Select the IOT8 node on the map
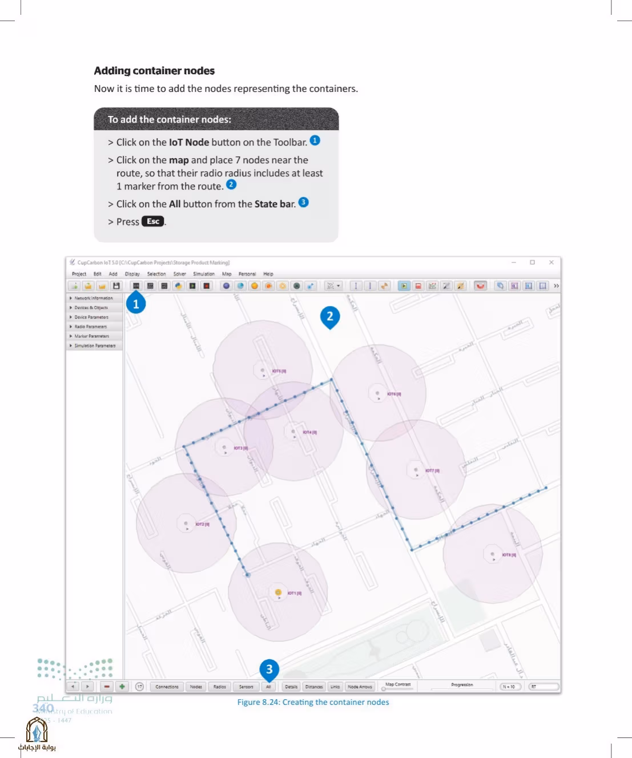 [492, 554]
